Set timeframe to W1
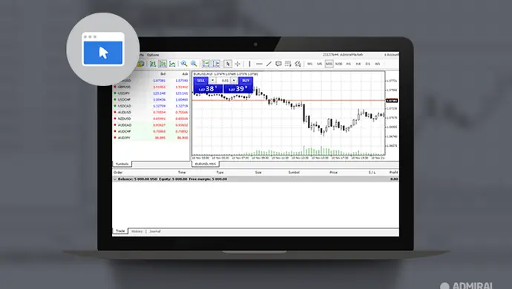The image size is (512, 289). pyautogui.click(x=378, y=64)
